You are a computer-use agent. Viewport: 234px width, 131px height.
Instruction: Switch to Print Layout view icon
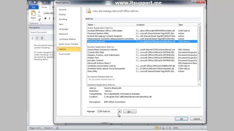click(156, 128)
